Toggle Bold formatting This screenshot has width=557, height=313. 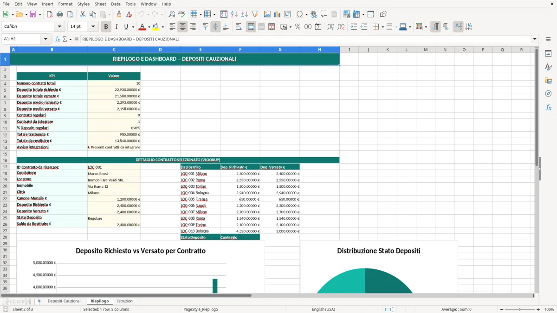[106, 27]
